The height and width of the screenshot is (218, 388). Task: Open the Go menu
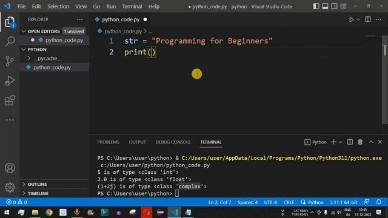coord(96,7)
